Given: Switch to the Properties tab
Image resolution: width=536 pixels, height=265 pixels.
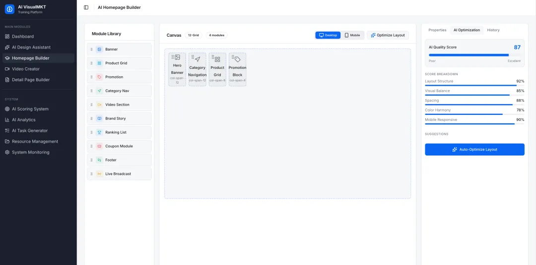Looking at the screenshot, I should 437,30.
